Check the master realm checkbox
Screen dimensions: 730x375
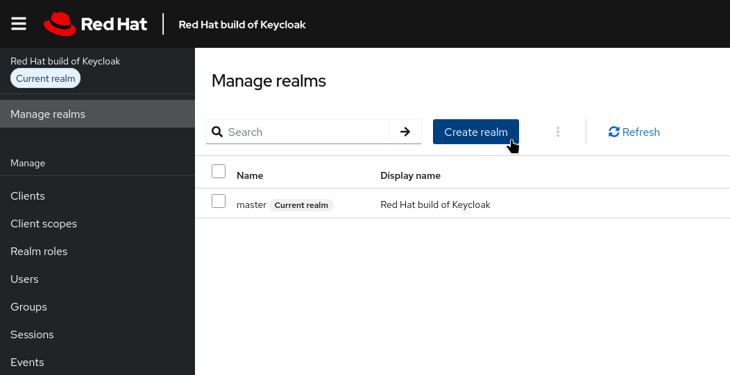pos(219,201)
